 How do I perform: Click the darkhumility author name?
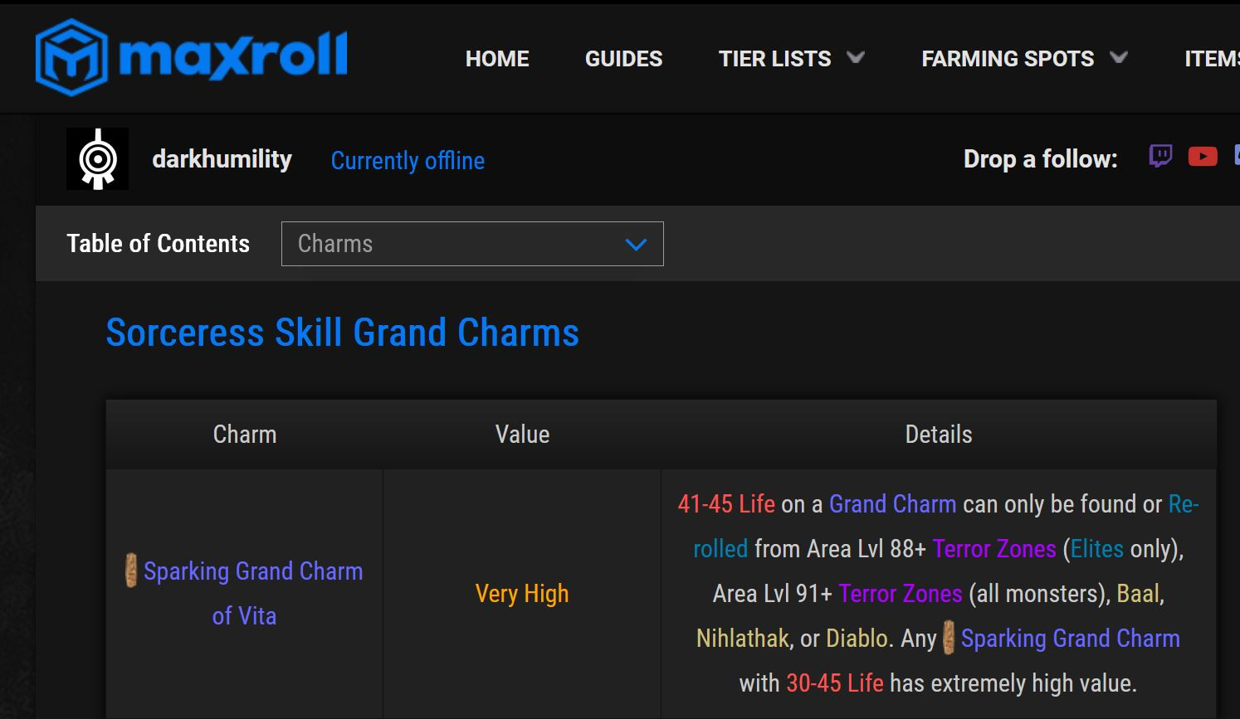pos(222,159)
